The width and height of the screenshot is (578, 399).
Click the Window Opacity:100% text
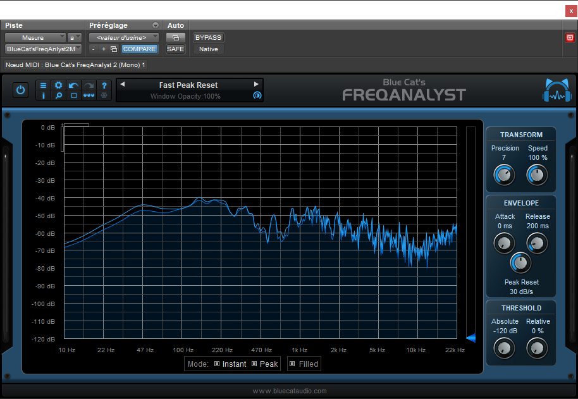[x=185, y=96]
